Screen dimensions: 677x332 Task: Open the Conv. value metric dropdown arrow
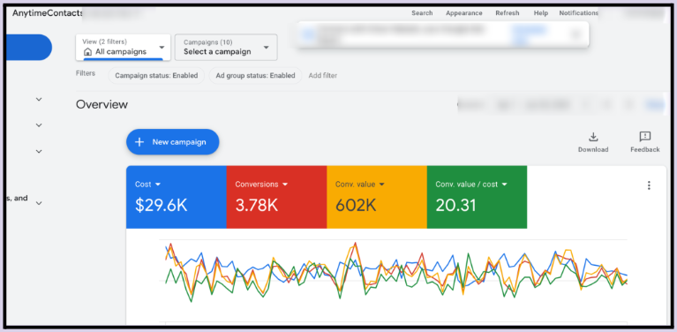click(381, 185)
